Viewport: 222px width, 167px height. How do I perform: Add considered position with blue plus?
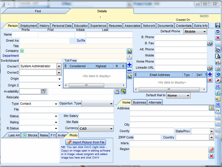(x=129, y=64)
